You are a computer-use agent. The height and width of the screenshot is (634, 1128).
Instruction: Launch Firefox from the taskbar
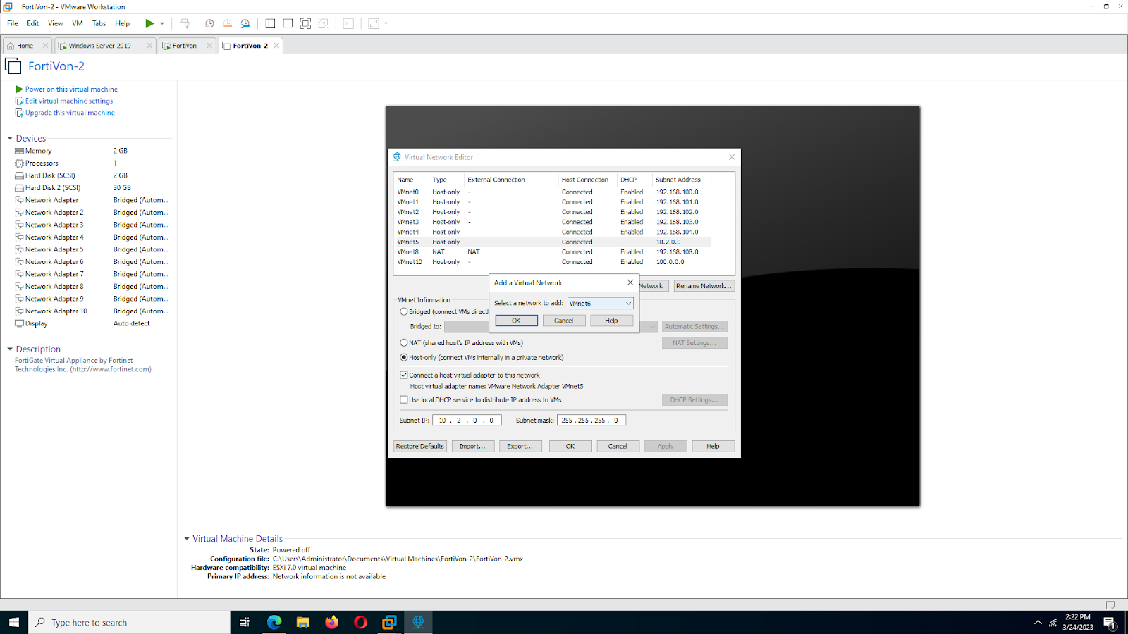coord(331,622)
